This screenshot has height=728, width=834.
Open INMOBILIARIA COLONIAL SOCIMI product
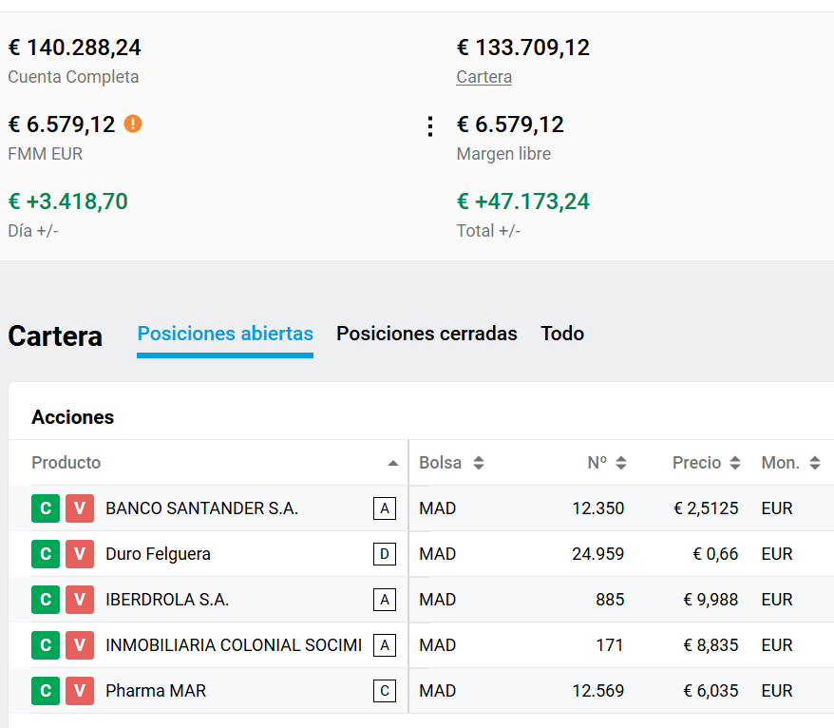[x=234, y=645]
